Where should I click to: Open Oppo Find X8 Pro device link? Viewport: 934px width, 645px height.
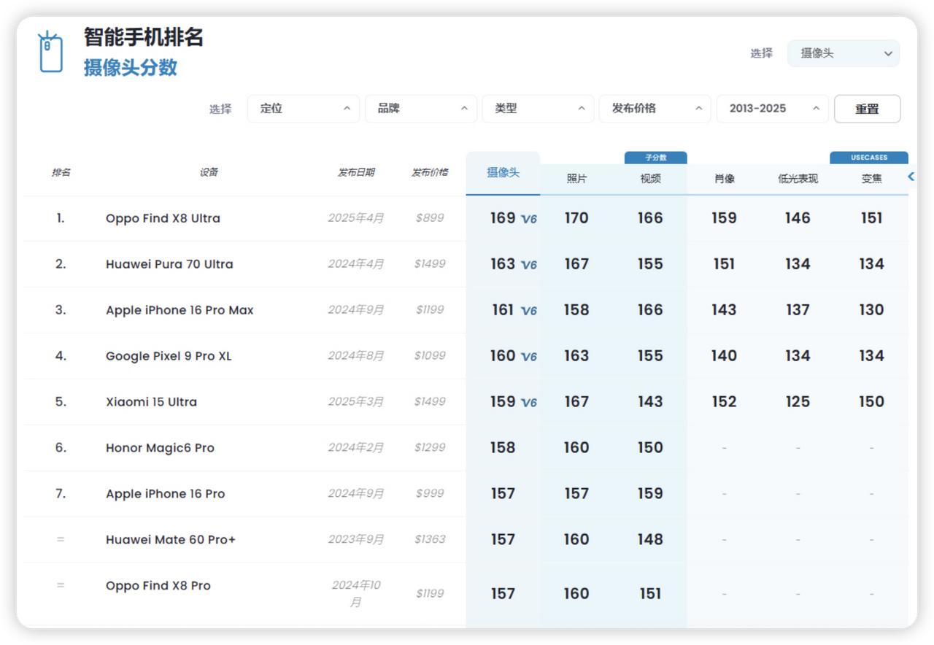[x=158, y=586]
